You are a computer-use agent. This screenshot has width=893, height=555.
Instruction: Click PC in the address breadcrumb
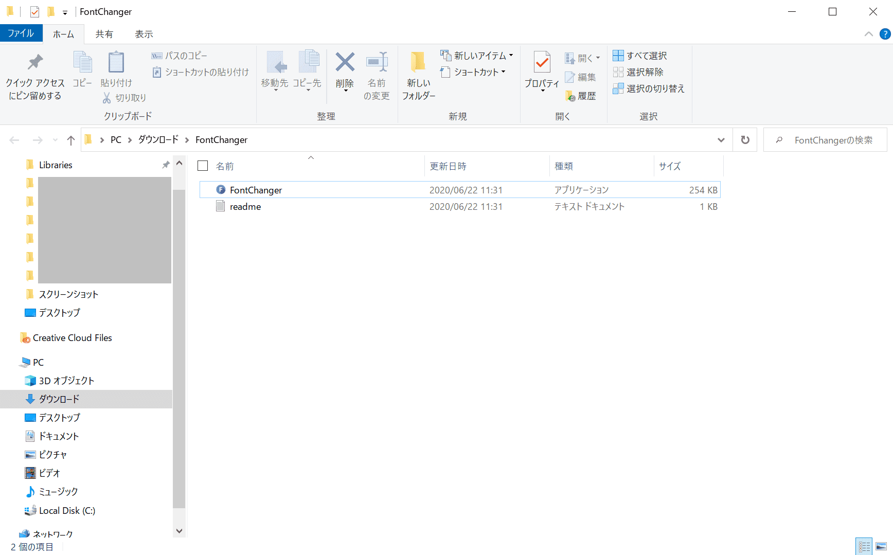tap(116, 140)
